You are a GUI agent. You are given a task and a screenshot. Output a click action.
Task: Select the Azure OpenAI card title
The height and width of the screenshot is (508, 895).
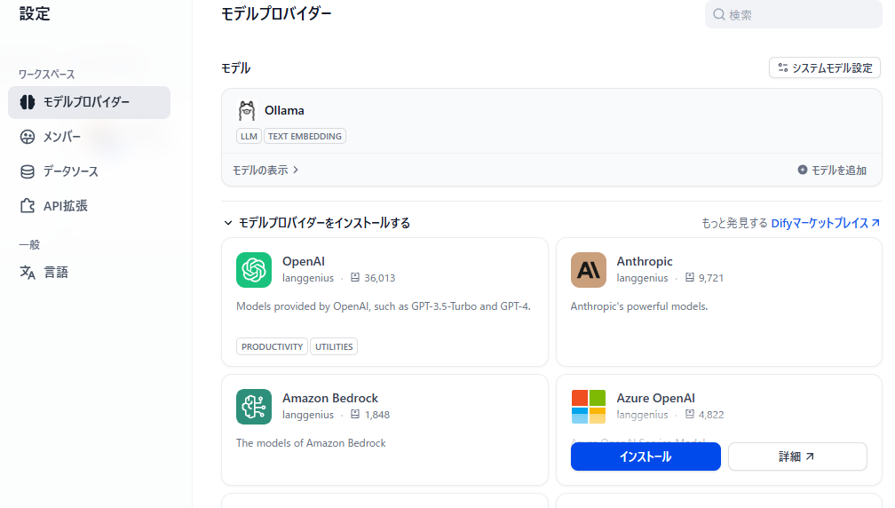tap(656, 398)
